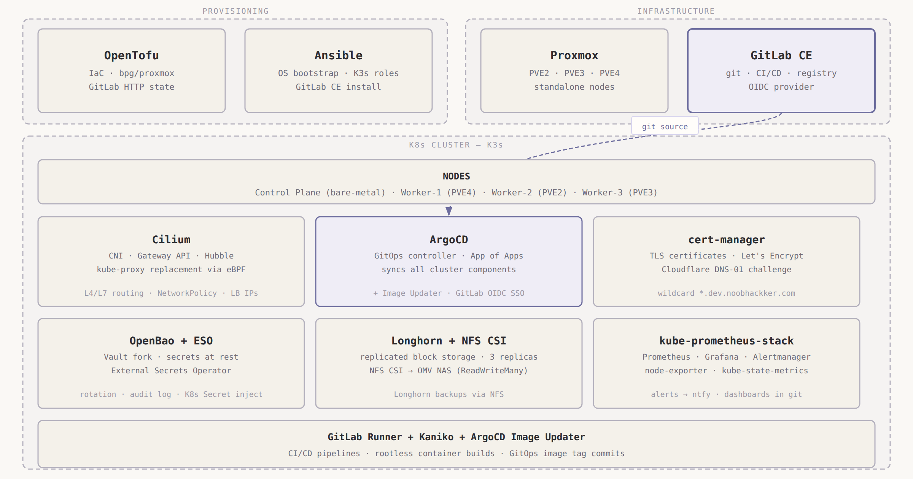This screenshot has height=479, width=913.
Task: Click the INFRASTRUCTURE group label
Action: pos(676,11)
